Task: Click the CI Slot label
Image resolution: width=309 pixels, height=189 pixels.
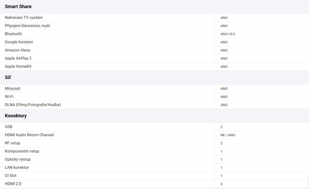Action: pos(11,175)
